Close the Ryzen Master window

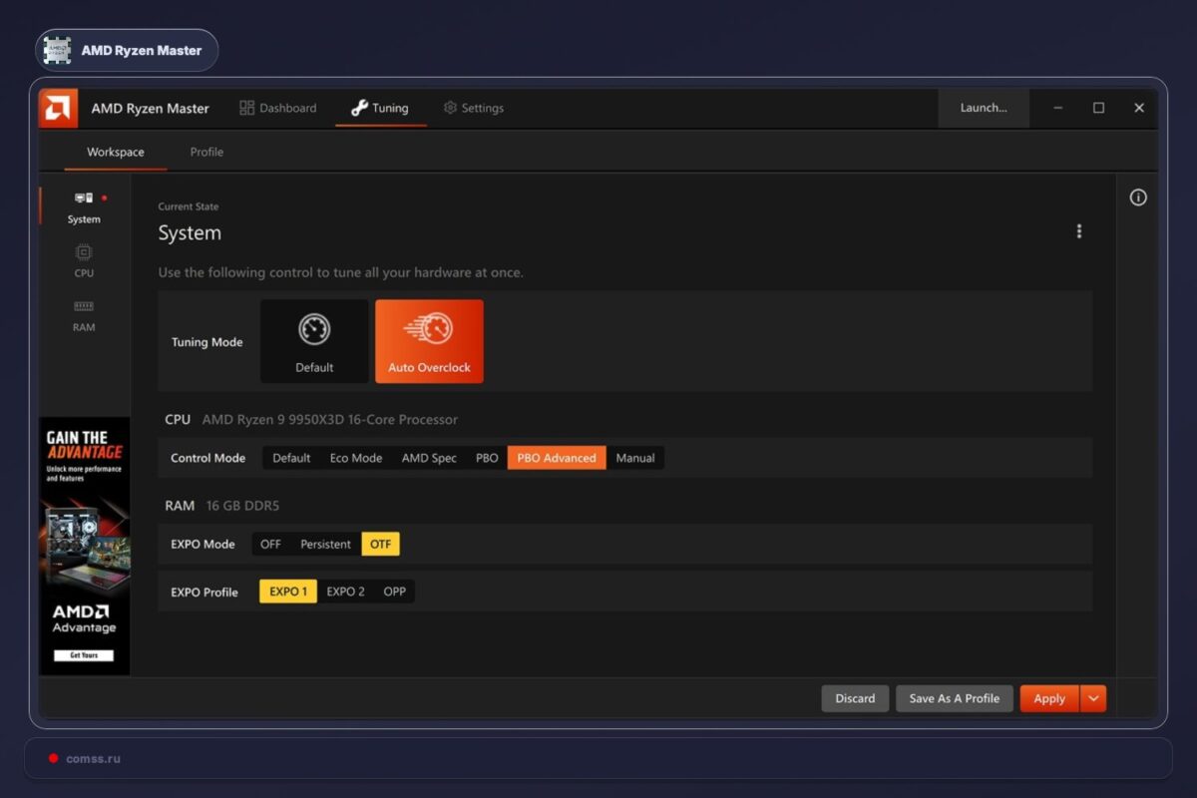tap(1138, 108)
